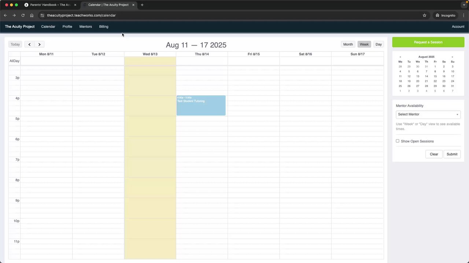
Task: Switch calendar to Month view
Action: pos(348,44)
